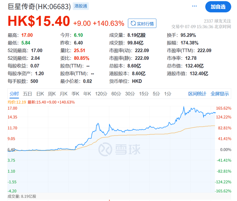Click the 港股通 tag badge
Viewport: 237px width, 201px height.
[x=81, y=6]
